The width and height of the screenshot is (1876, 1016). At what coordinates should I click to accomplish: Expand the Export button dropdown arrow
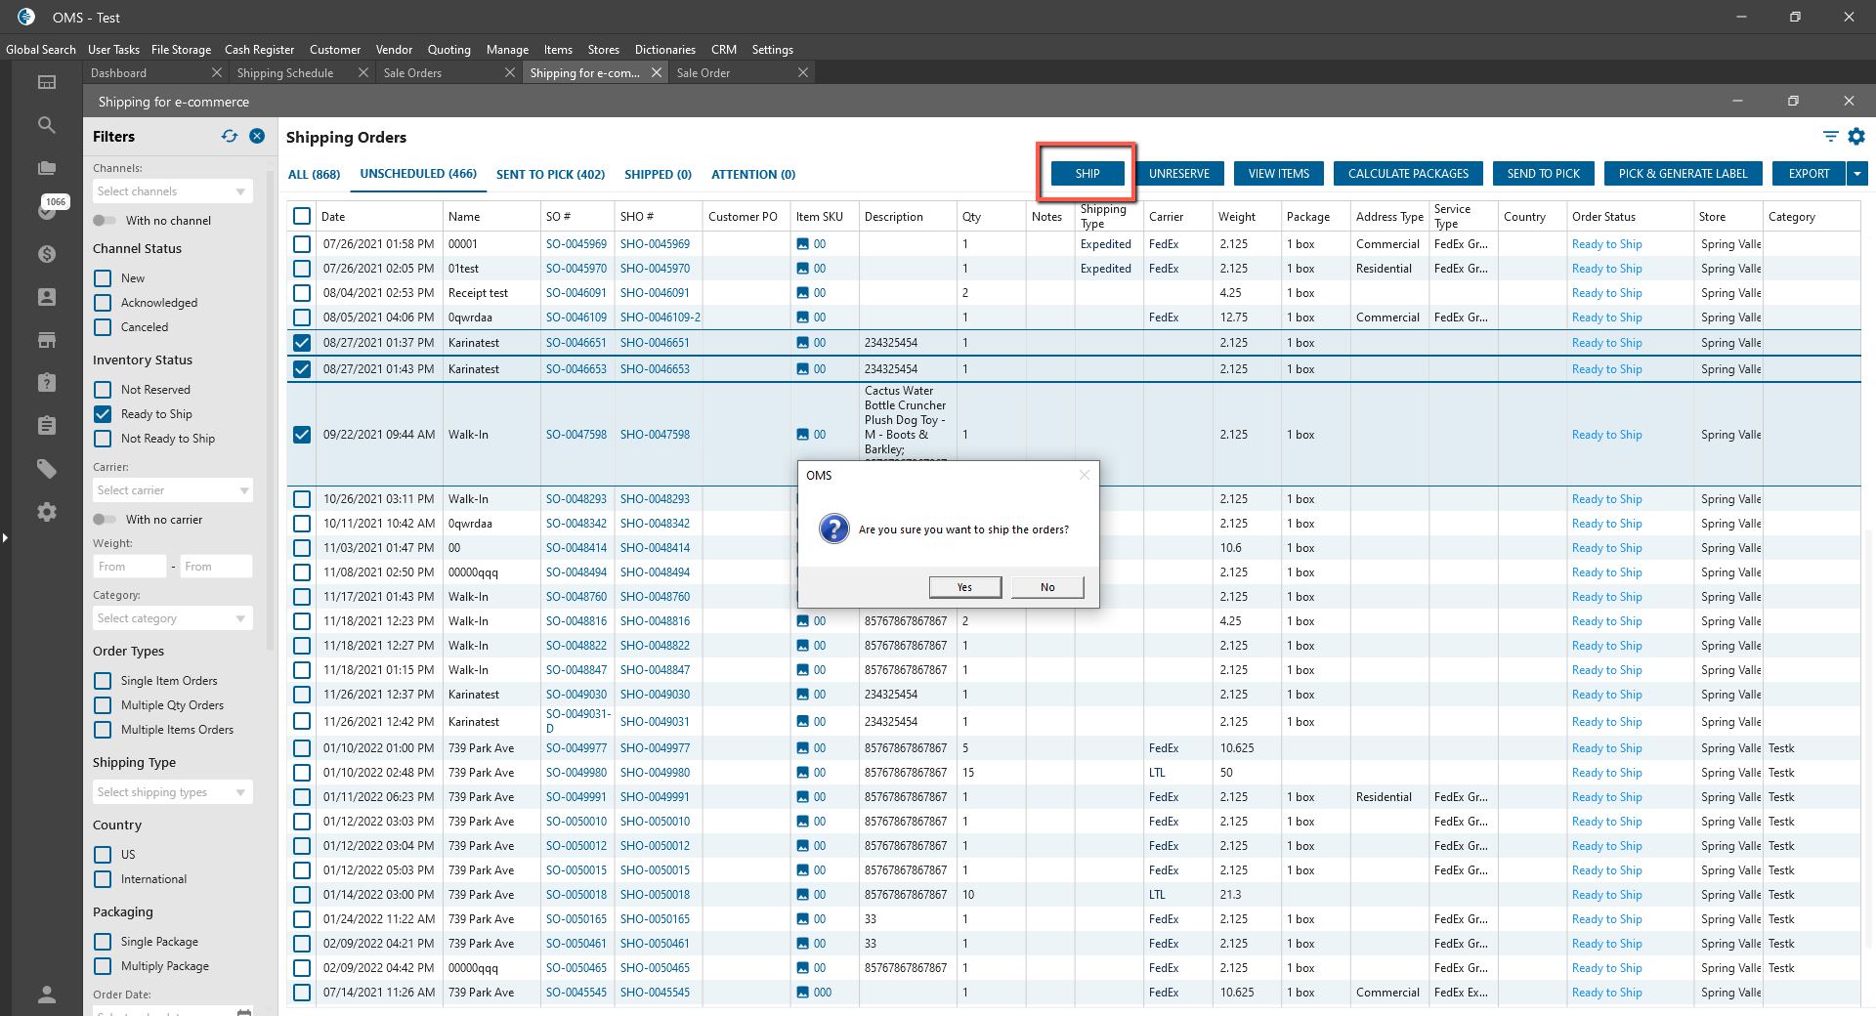click(x=1857, y=174)
